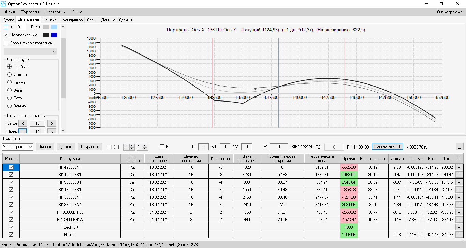The image size is (466, 248).
Task: Click the D input field
Action: pyautogui.click(x=204, y=147)
